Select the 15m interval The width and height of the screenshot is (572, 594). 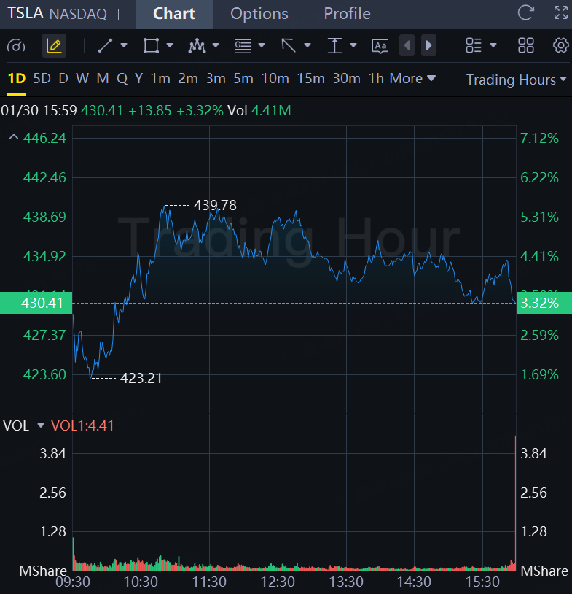310,79
